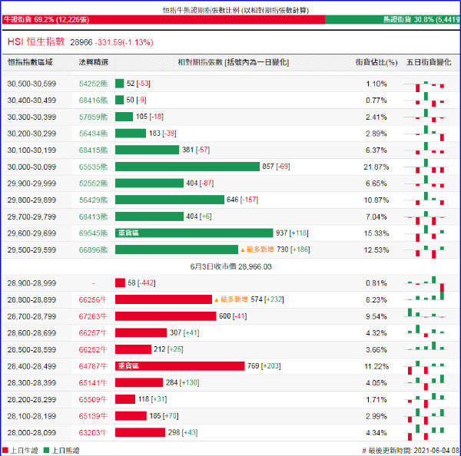461x456 pixels.
Task: Click the 6月3日收市價 28,966.03 label
Action: [230, 266]
